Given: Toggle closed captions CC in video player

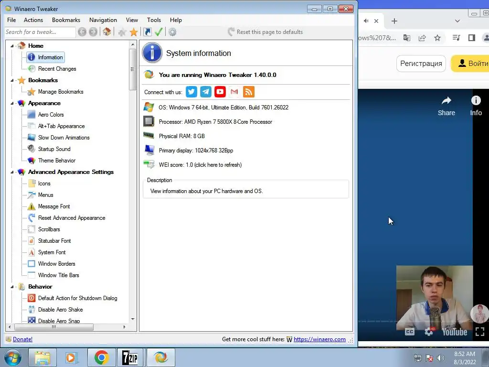Looking at the screenshot, I should click(409, 332).
